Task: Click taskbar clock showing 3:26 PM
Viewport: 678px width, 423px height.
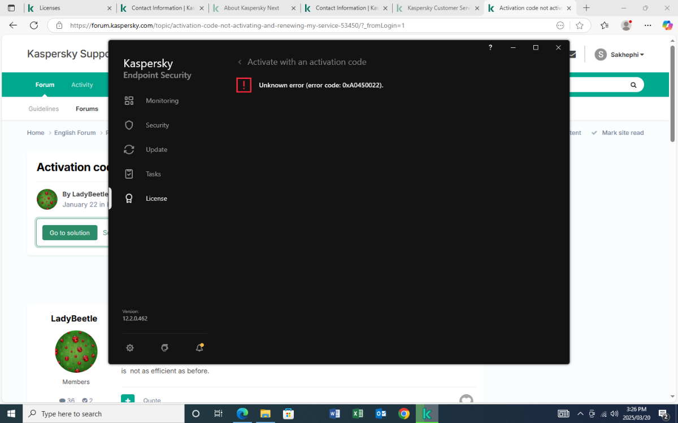Action: (637, 413)
